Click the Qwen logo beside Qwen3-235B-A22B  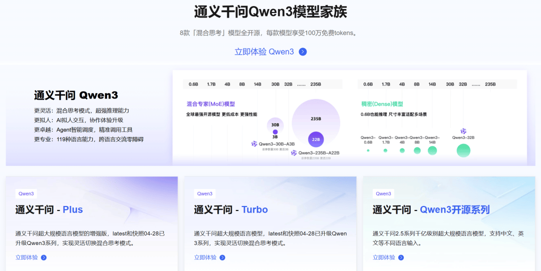click(x=294, y=153)
